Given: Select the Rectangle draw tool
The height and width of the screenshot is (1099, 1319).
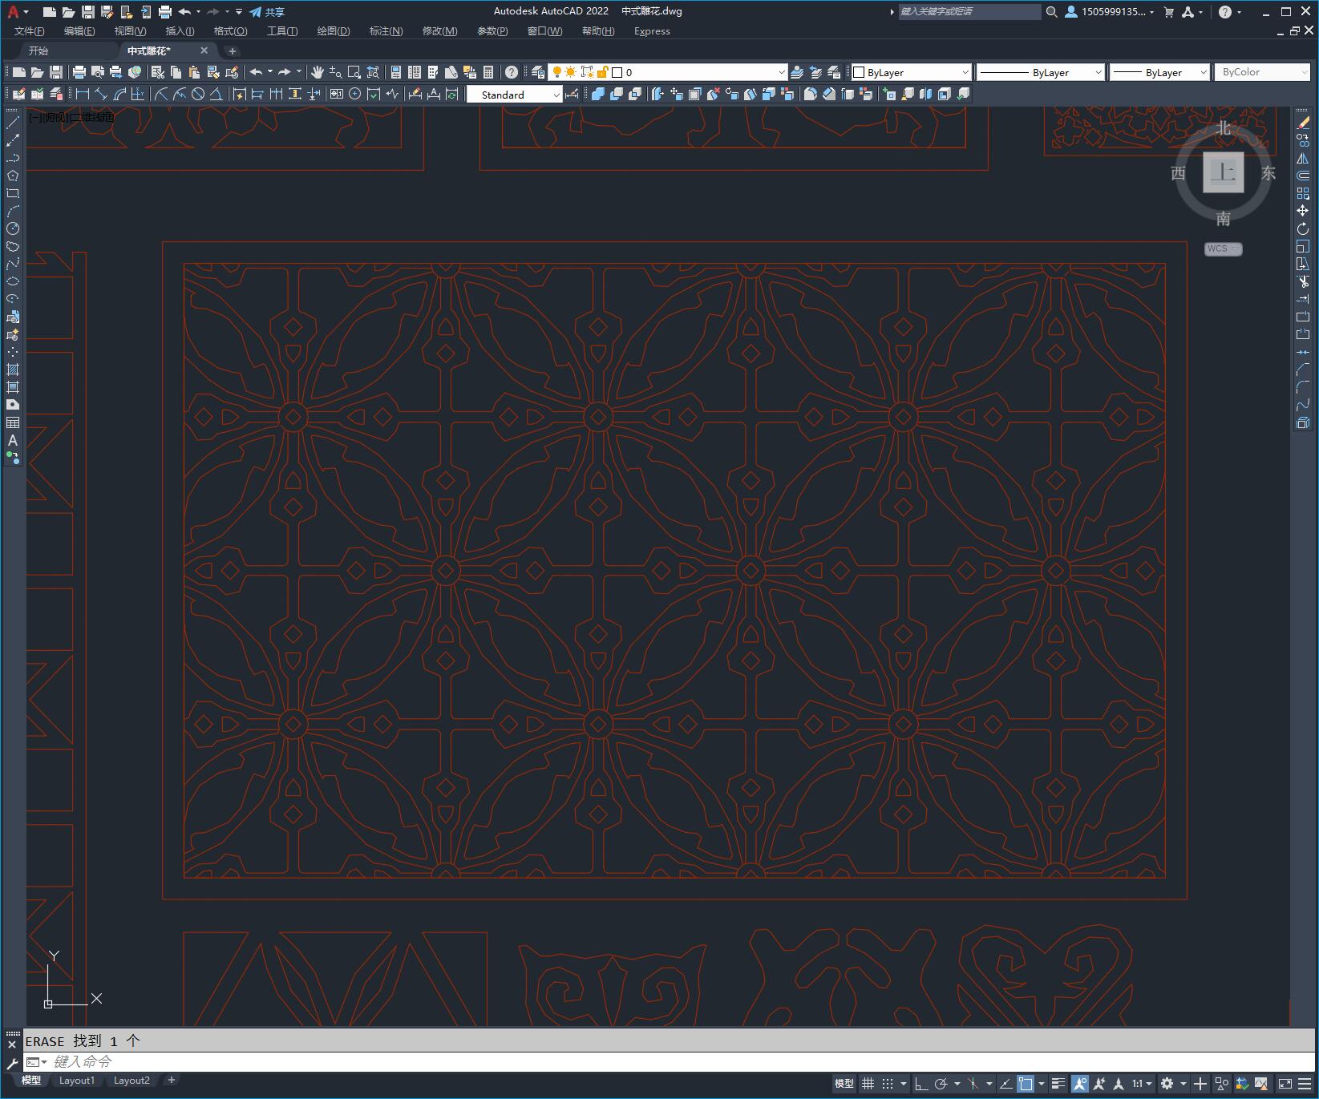Looking at the screenshot, I should click(12, 193).
